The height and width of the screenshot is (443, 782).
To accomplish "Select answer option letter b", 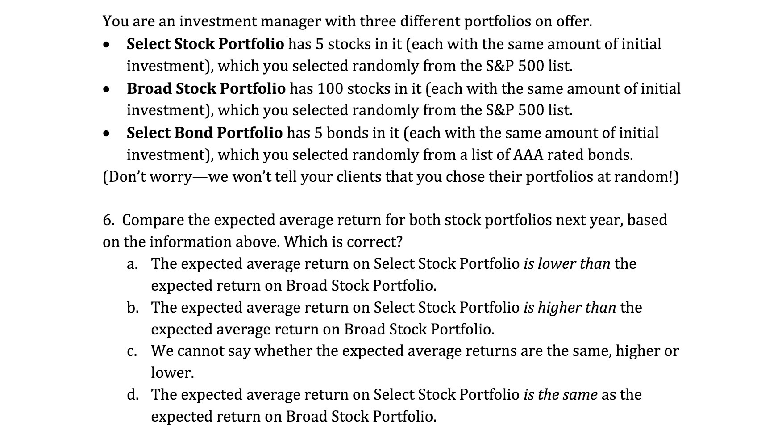I will (132, 308).
